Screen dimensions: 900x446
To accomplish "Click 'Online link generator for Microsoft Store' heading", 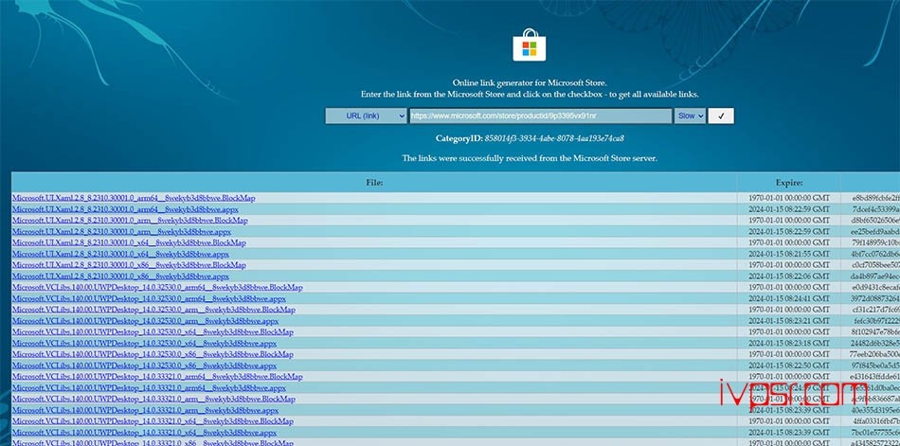I will pos(530,83).
